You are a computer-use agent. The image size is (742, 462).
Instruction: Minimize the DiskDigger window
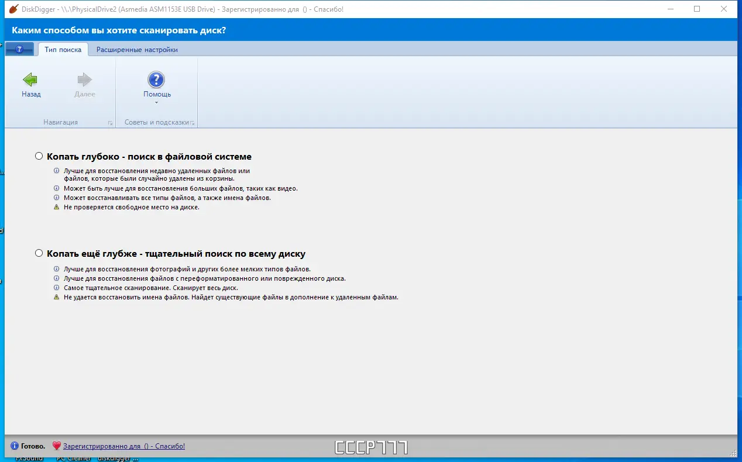click(670, 9)
